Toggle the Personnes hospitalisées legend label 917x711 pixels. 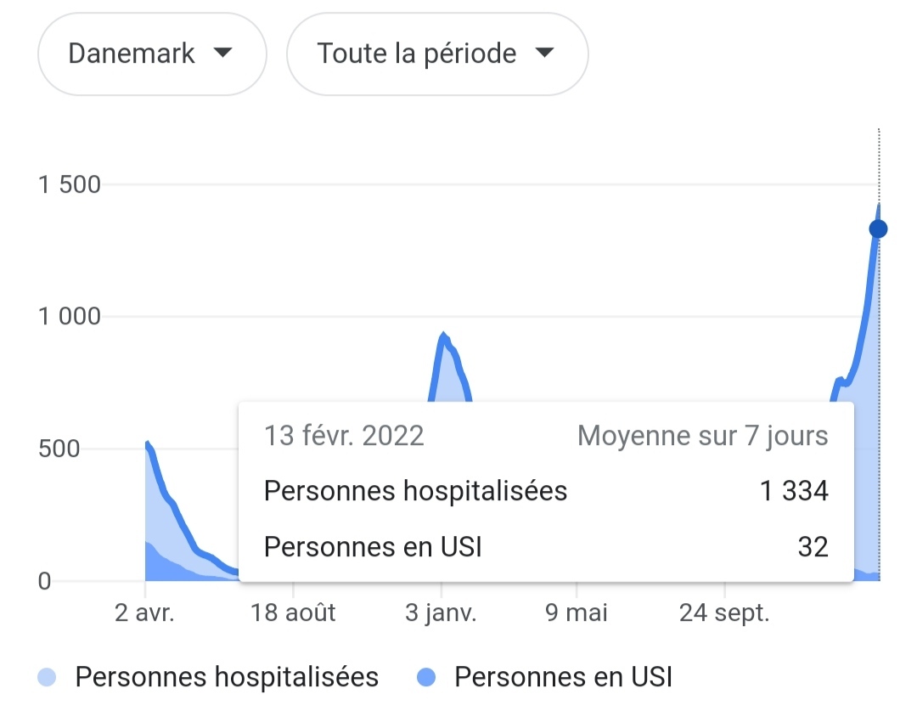(227, 677)
